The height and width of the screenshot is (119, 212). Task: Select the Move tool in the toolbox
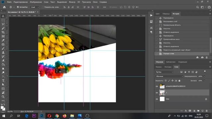click(3, 16)
